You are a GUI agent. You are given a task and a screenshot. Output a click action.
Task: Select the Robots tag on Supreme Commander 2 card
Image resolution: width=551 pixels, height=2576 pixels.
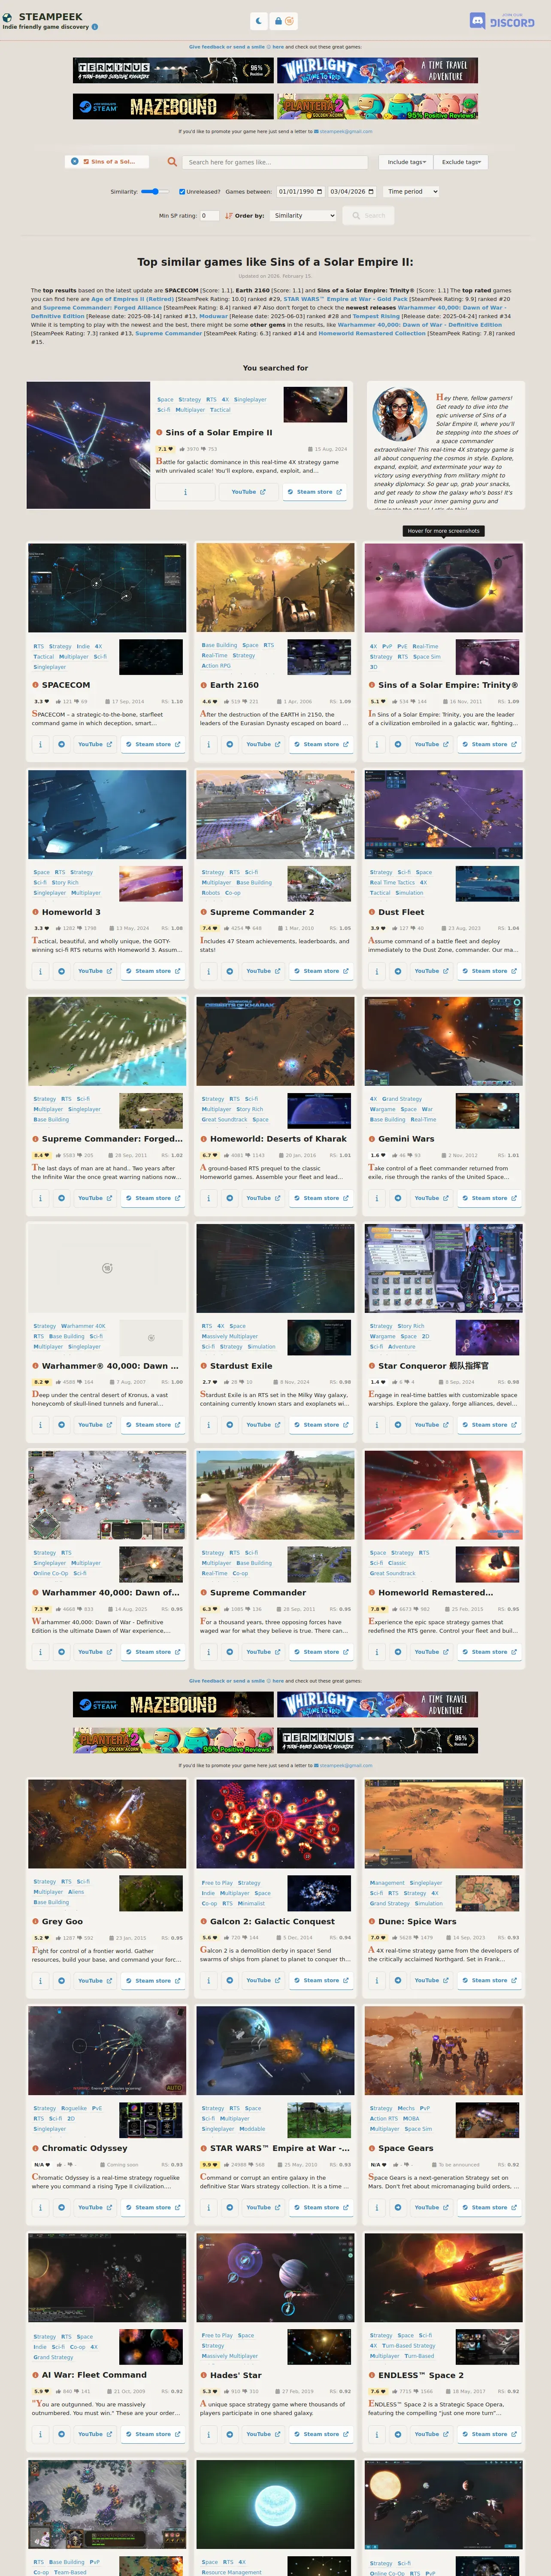(211, 893)
